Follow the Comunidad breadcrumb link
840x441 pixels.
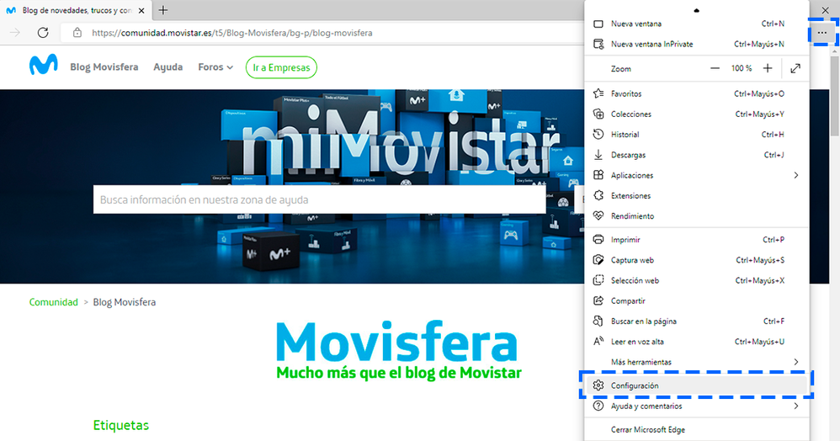click(53, 302)
